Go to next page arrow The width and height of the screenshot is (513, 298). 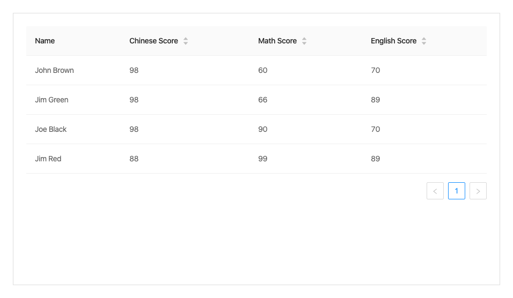478,191
